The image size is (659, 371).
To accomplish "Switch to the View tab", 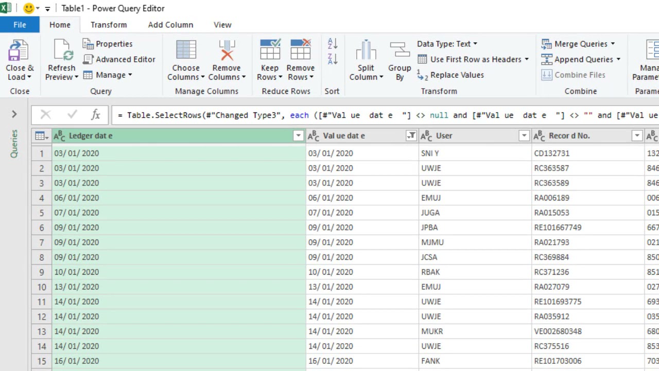I will pyautogui.click(x=222, y=25).
